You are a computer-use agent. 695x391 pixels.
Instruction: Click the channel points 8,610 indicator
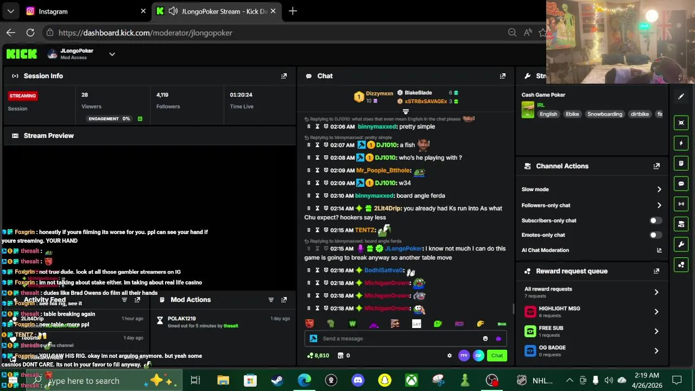tap(318, 356)
